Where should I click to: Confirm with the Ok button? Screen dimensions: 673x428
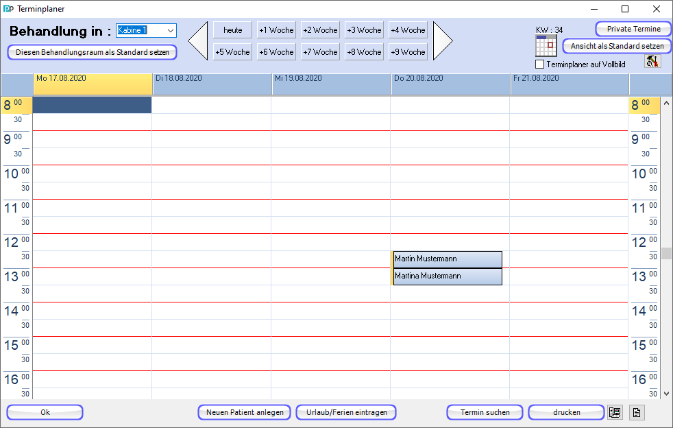pyautogui.click(x=45, y=412)
